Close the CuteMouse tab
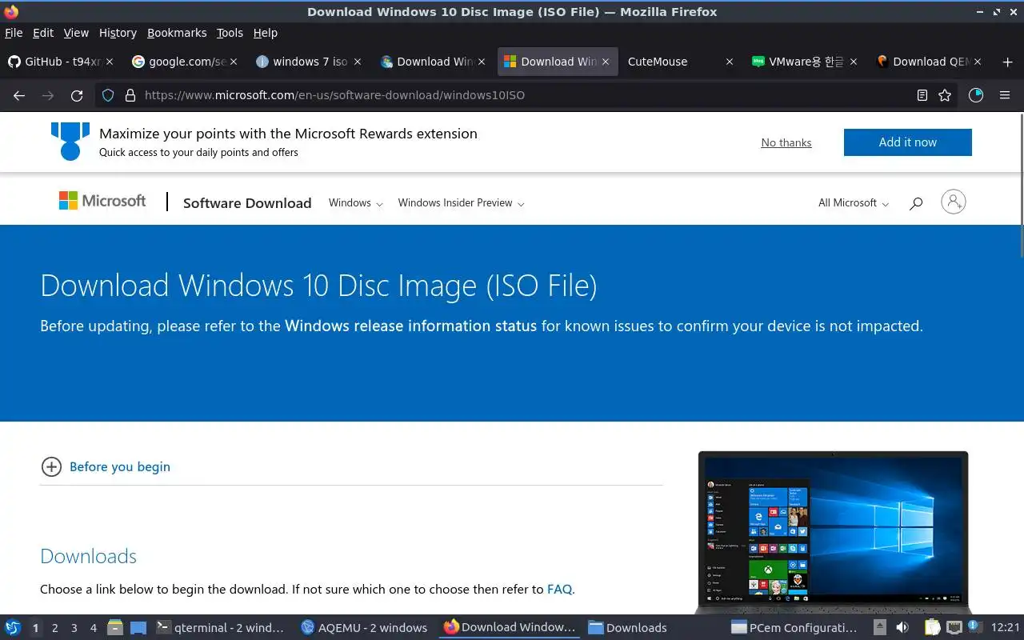 pyautogui.click(x=729, y=62)
